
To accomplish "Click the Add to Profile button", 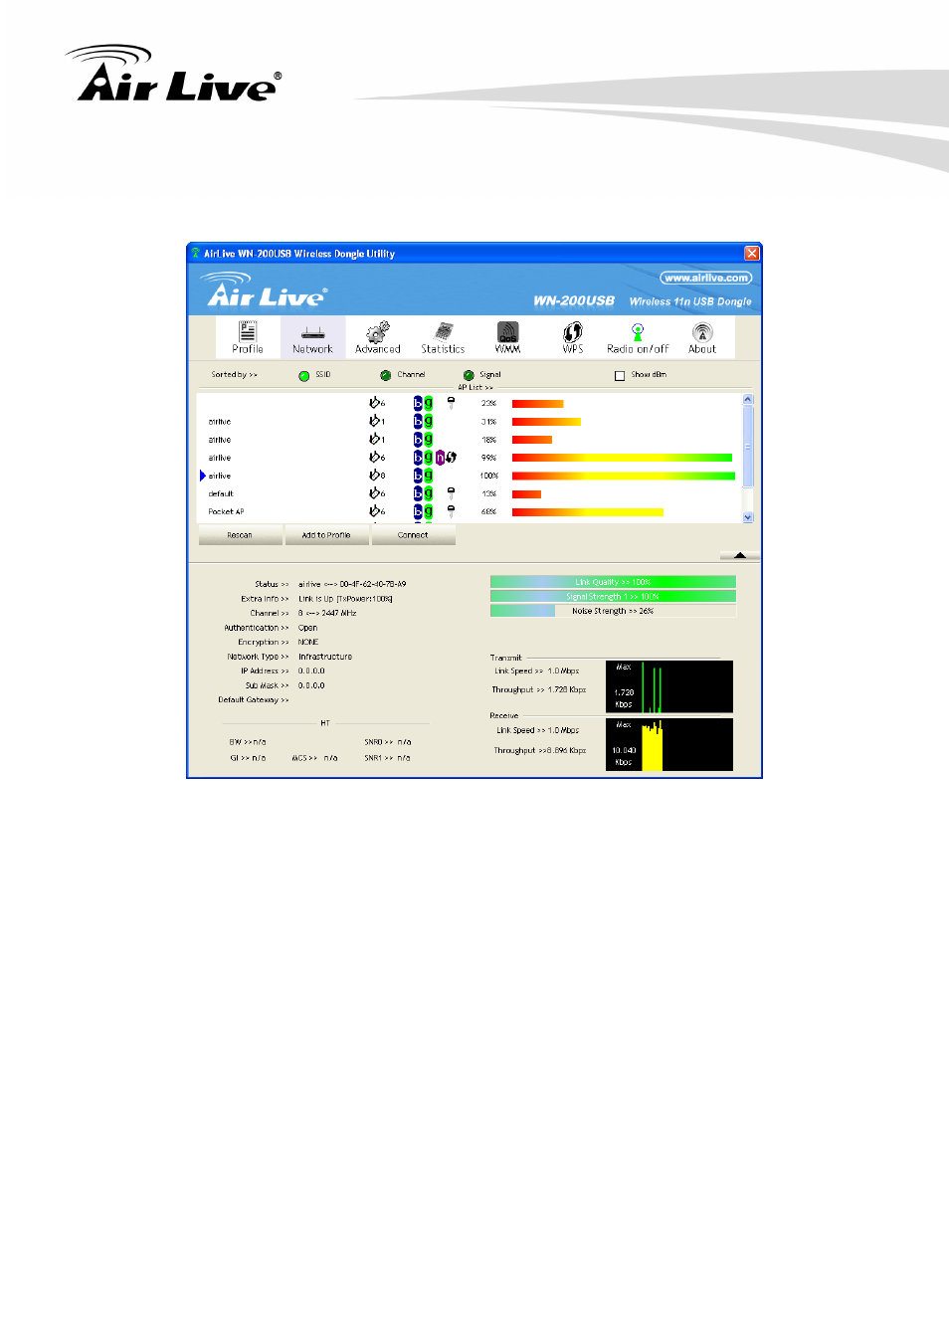I will 326,535.
